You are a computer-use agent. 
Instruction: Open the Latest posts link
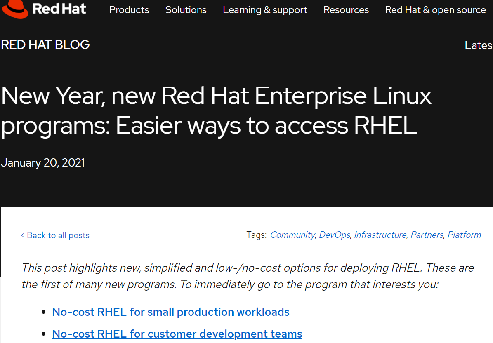[x=479, y=45]
